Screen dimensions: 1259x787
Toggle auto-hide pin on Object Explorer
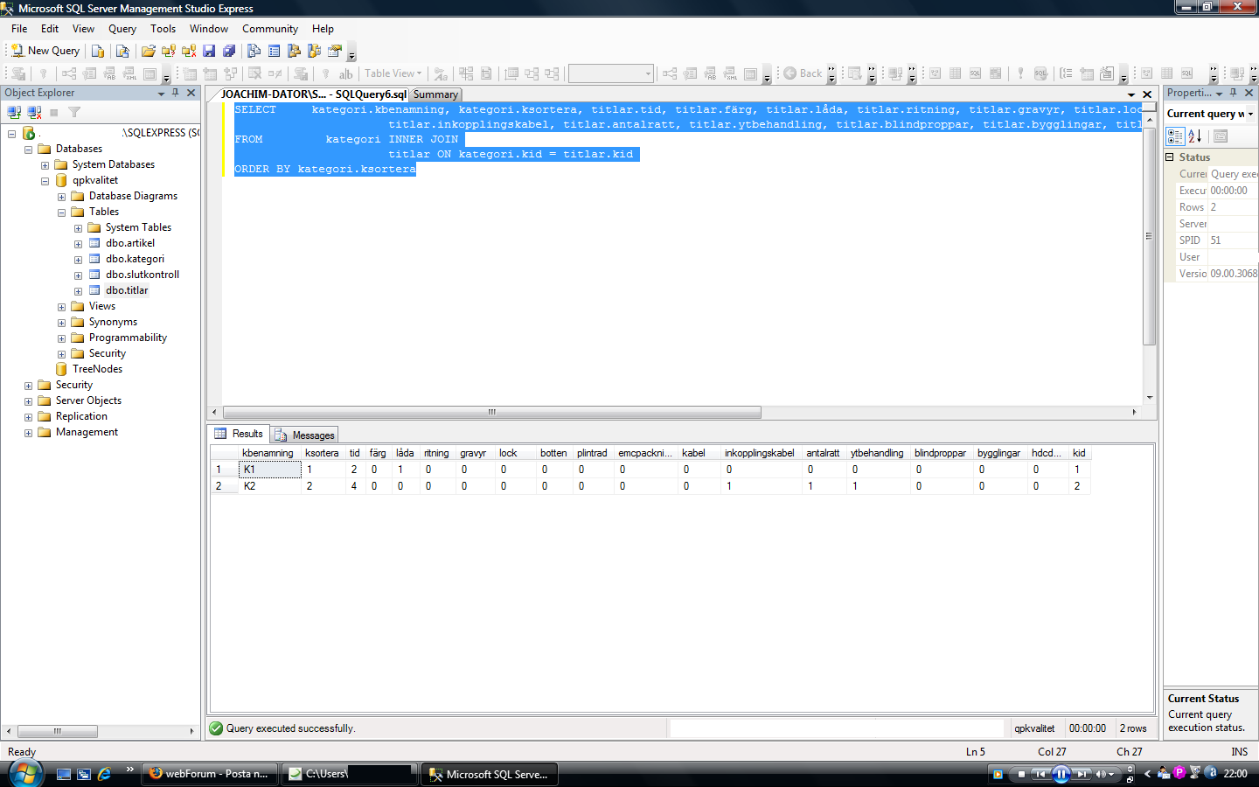tap(175, 93)
